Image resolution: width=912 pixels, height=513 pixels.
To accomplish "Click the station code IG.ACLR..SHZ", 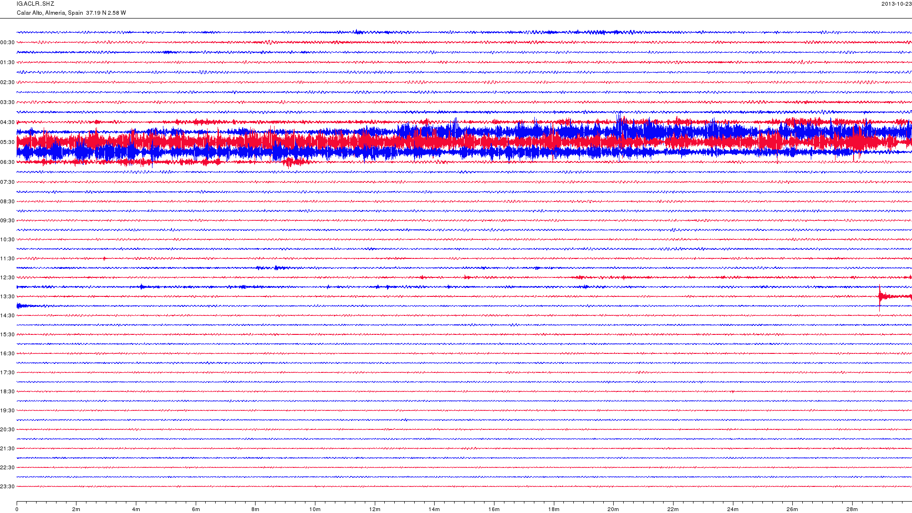I will [35, 4].
